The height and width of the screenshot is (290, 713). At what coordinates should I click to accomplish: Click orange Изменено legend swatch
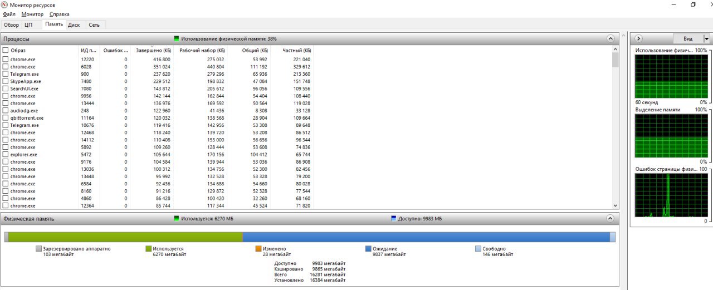coord(258,249)
